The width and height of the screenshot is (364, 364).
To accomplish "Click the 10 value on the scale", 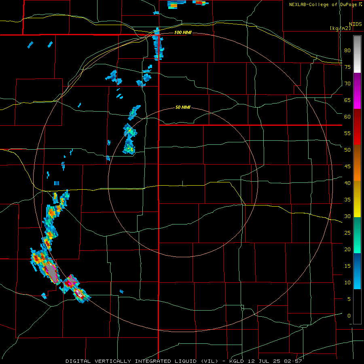I will [x=347, y=283].
